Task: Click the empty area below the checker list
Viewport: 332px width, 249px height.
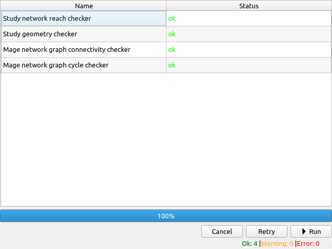Action: pyautogui.click(x=165, y=140)
